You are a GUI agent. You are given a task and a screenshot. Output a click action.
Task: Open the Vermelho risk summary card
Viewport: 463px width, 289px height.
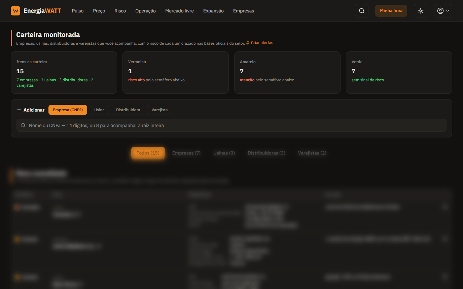point(176,73)
